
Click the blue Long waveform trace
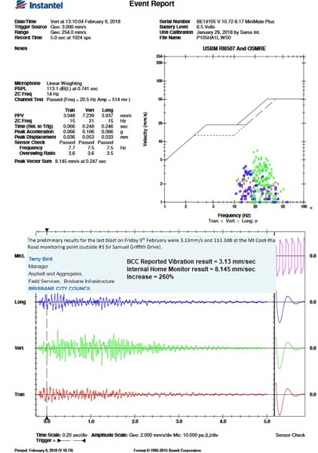153,302
